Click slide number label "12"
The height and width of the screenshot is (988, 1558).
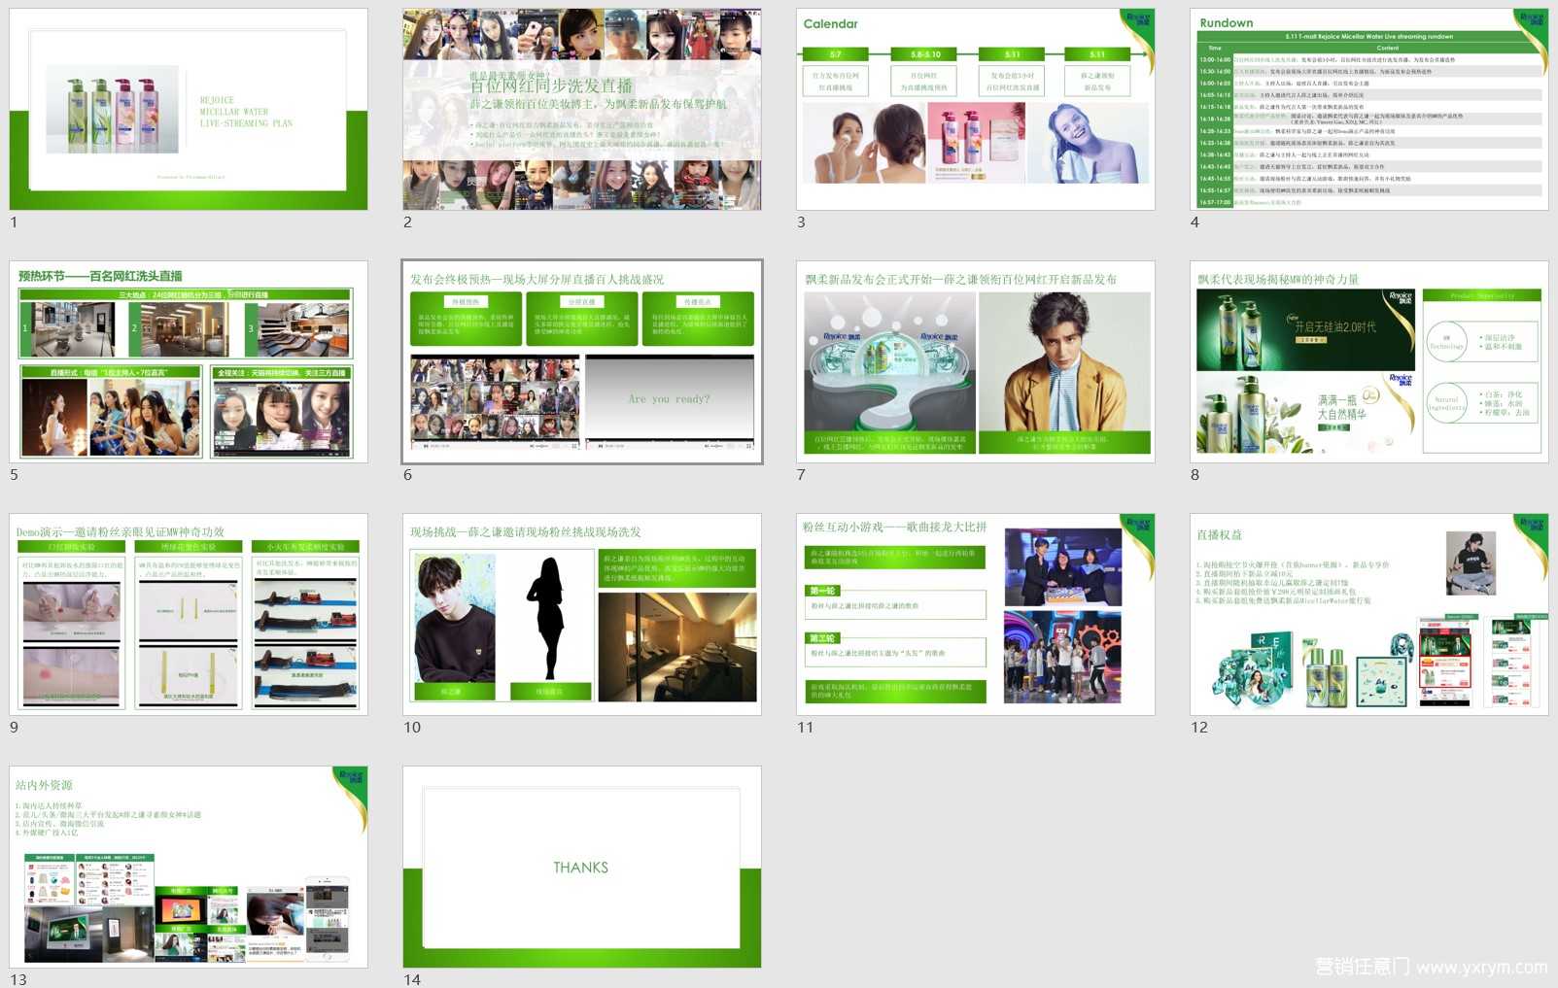1199,728
